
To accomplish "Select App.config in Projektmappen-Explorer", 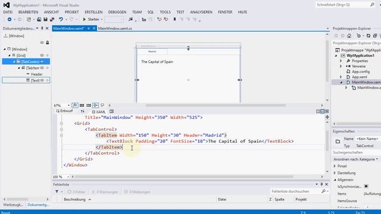I will coord(361,71).
